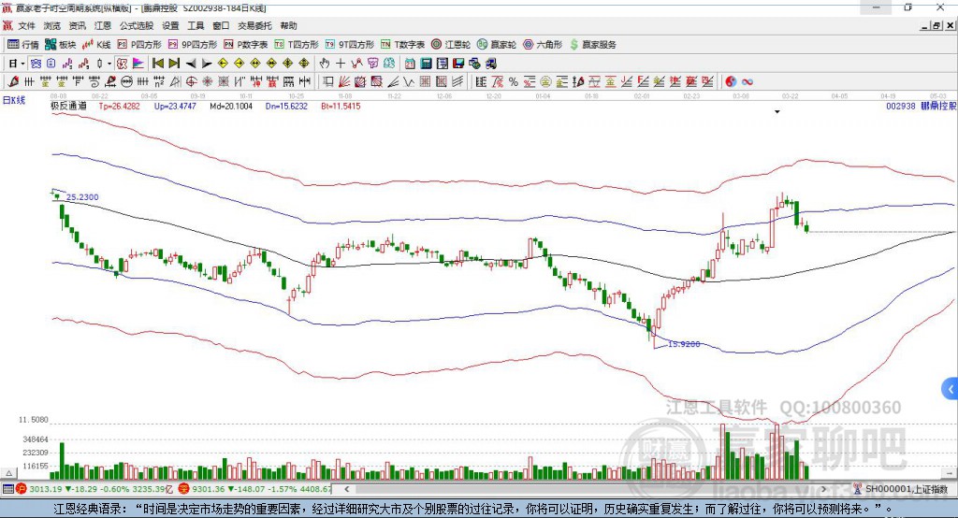The width and height of the screenshot is (958, 518).
Task: Open the 帮助 menu
Action: 288,25
